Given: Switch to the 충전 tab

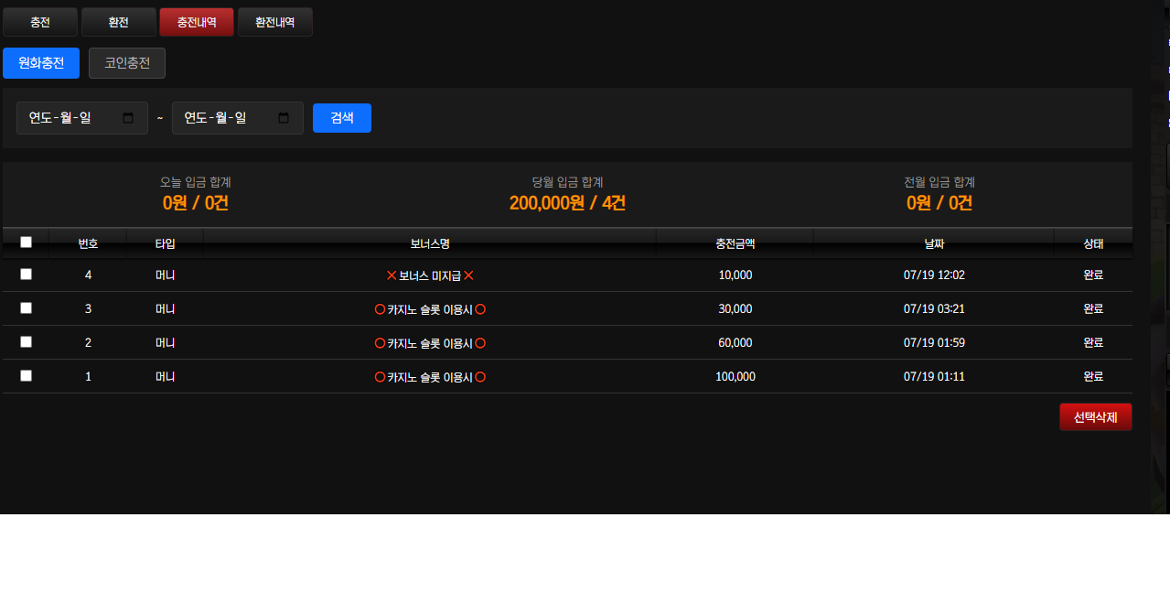Looking at the screenshot, I should click(x=40, y=22).
